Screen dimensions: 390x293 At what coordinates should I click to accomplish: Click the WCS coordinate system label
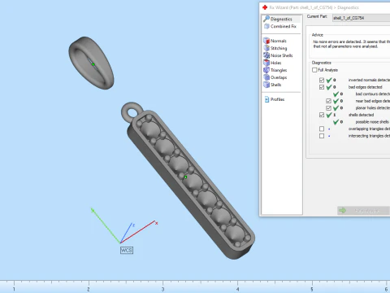tap(127, 250)
